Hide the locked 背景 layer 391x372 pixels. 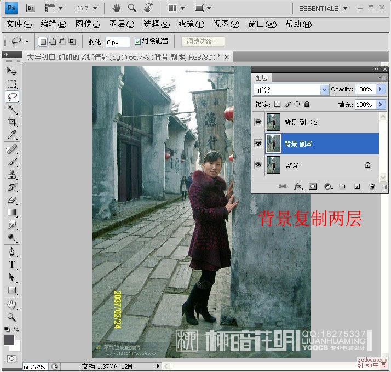coord(258,164)
